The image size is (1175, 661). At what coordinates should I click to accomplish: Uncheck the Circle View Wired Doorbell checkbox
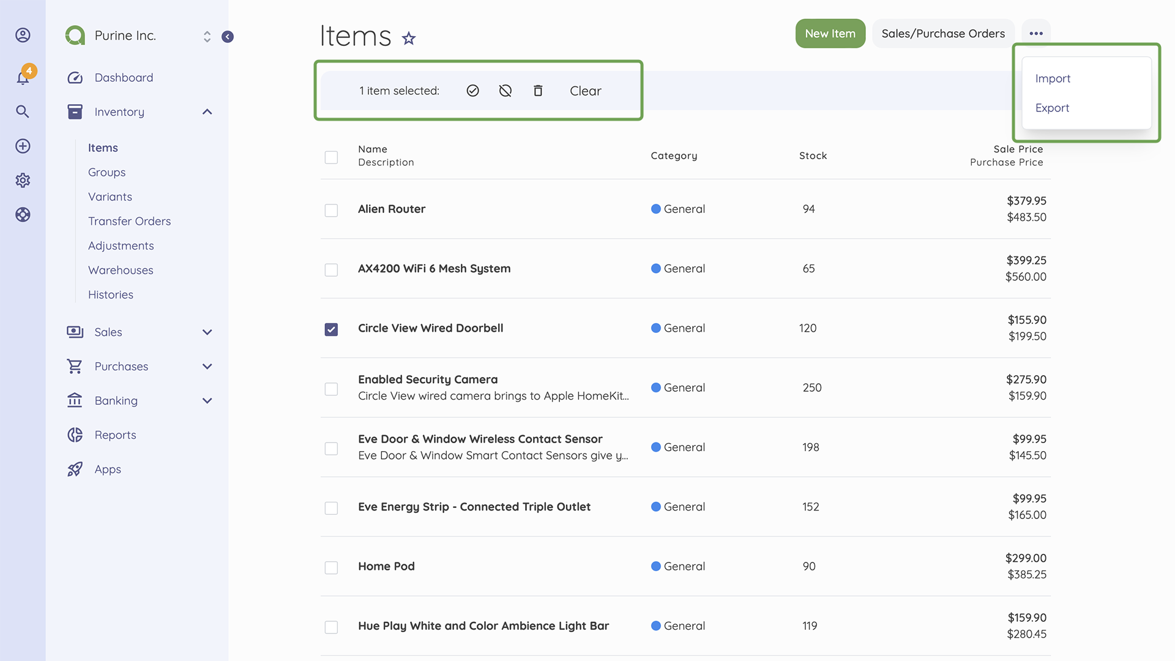[x=331, y=329]
